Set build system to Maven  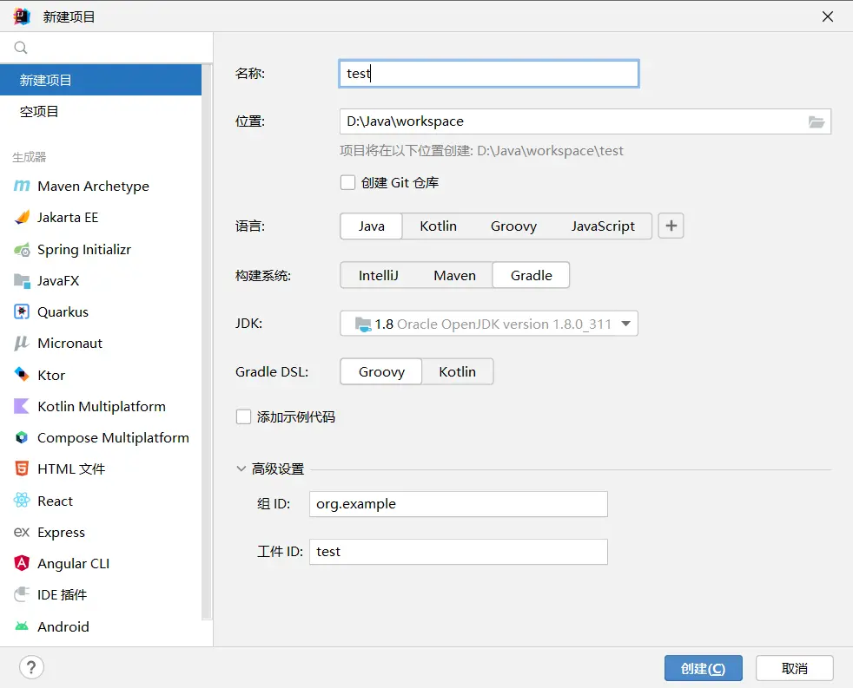click(x=455, y=276)
